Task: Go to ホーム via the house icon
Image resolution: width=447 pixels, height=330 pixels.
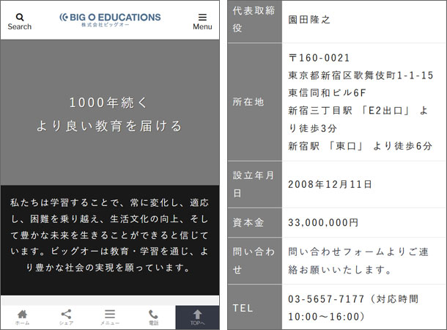Action: (22, 315)
